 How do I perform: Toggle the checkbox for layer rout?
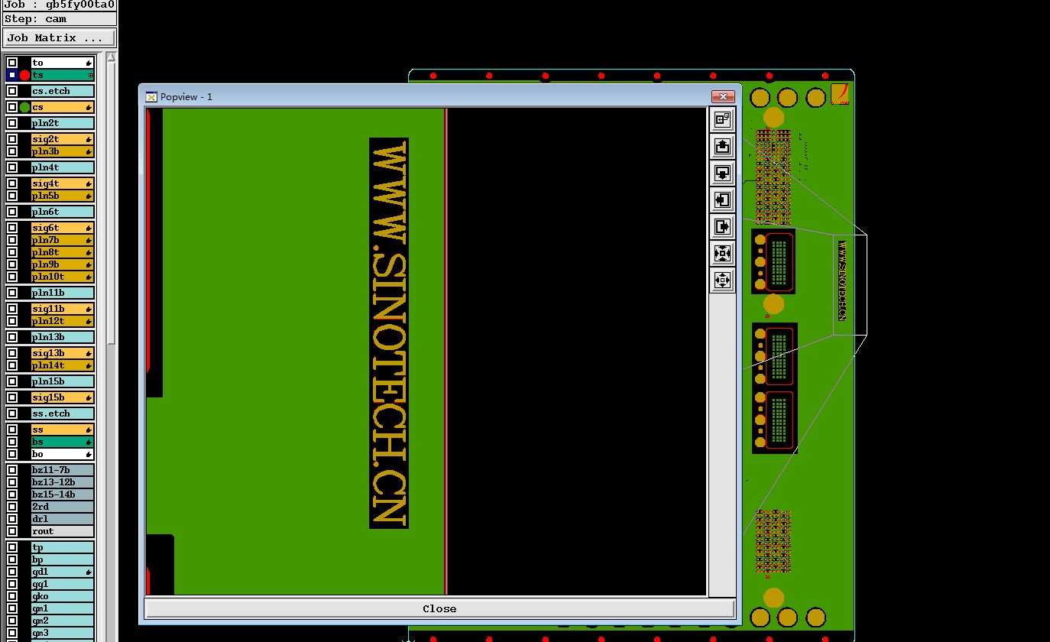coord(12,531)
